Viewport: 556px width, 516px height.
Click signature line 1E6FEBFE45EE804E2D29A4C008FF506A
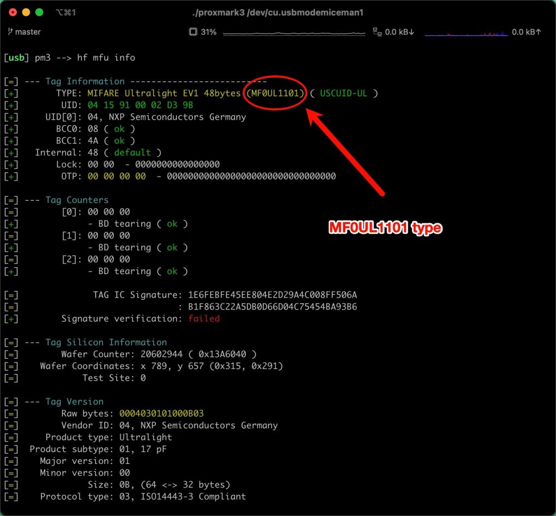point(273,295)
